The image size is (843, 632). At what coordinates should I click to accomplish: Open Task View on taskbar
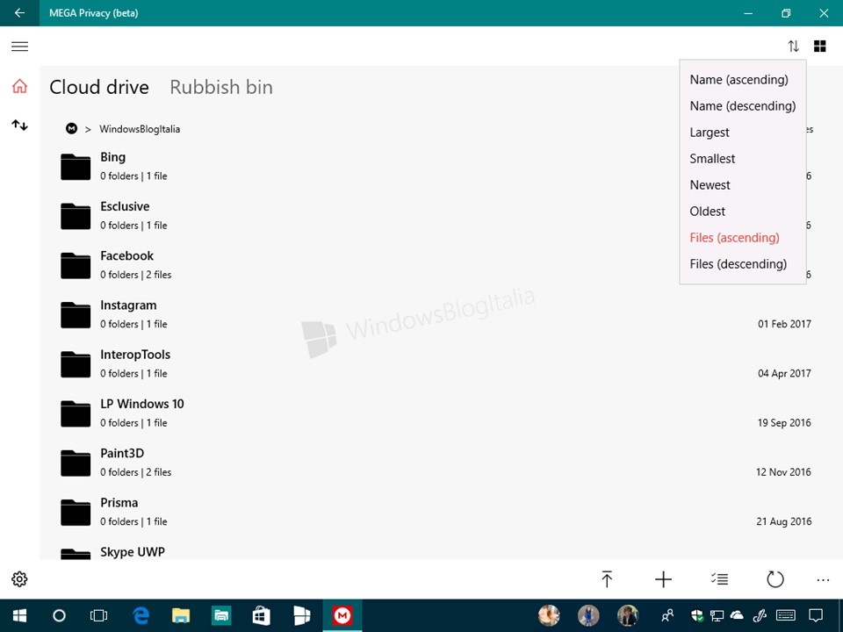click(x=98, y=615)
